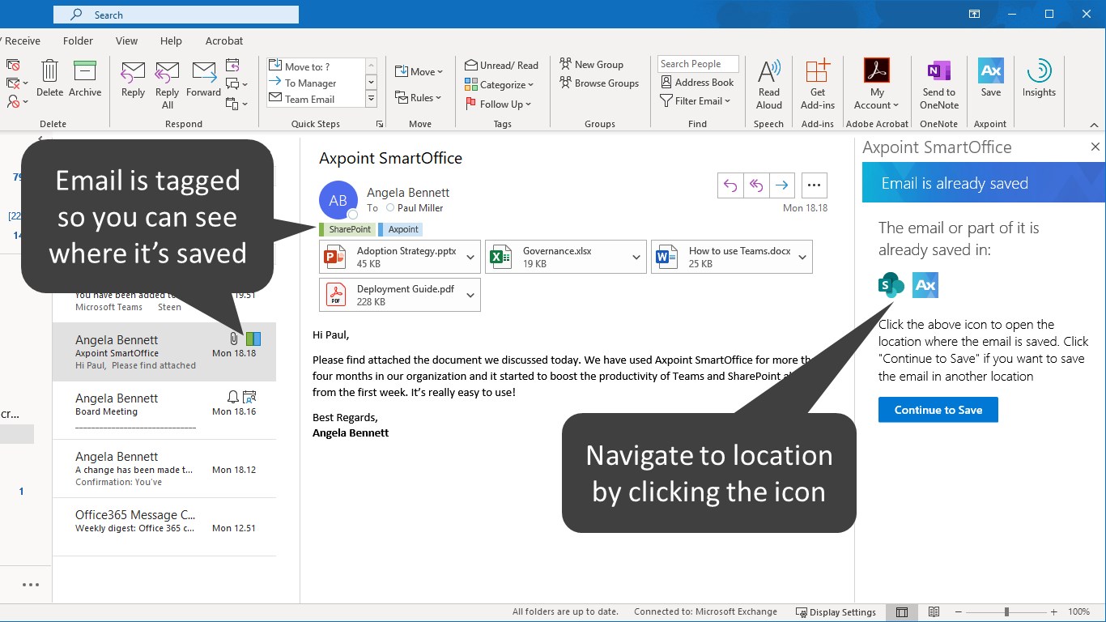Open the Receive ribbon tab
The image size is (1106, 622).
coord(22,41)
